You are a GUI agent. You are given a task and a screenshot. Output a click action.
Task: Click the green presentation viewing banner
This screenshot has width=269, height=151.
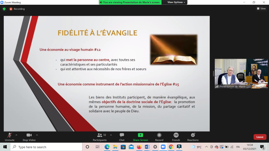pyautogui.click(x=130, y=2)
